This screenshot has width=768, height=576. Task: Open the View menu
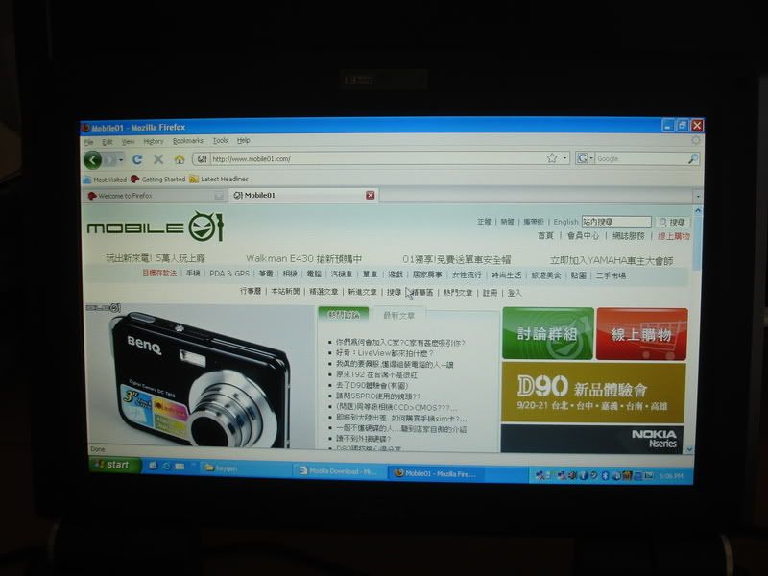(128, 141)
